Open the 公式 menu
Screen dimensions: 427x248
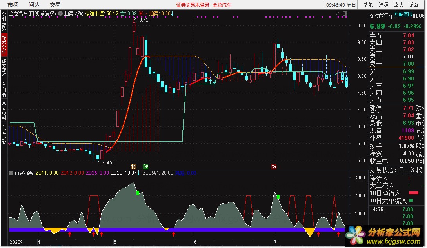[398, 5]
